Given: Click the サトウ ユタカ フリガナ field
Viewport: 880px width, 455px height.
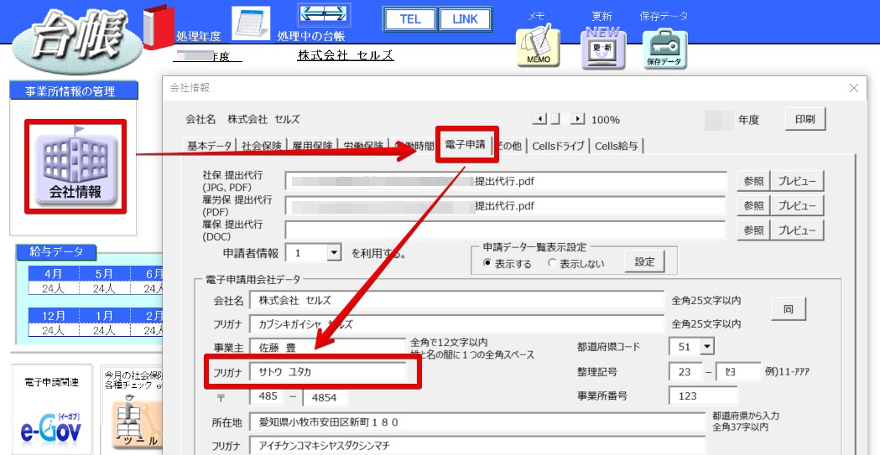Looking at the screenshot, I should [x=328, y=371].
